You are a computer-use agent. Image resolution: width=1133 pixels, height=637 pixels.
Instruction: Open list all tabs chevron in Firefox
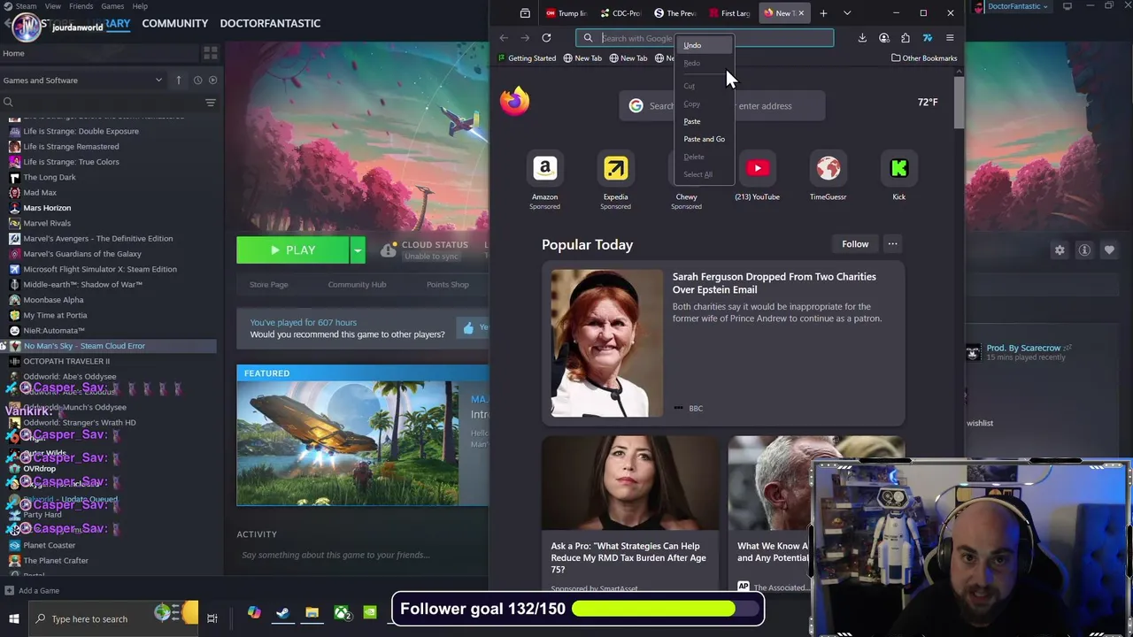(847, 13)
